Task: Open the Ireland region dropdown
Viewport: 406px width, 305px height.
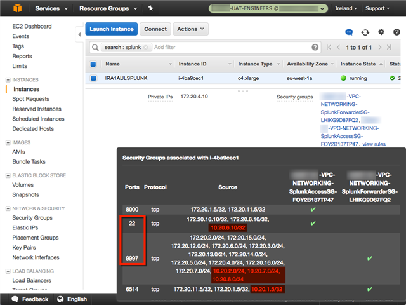Action: tap(346, 8)
